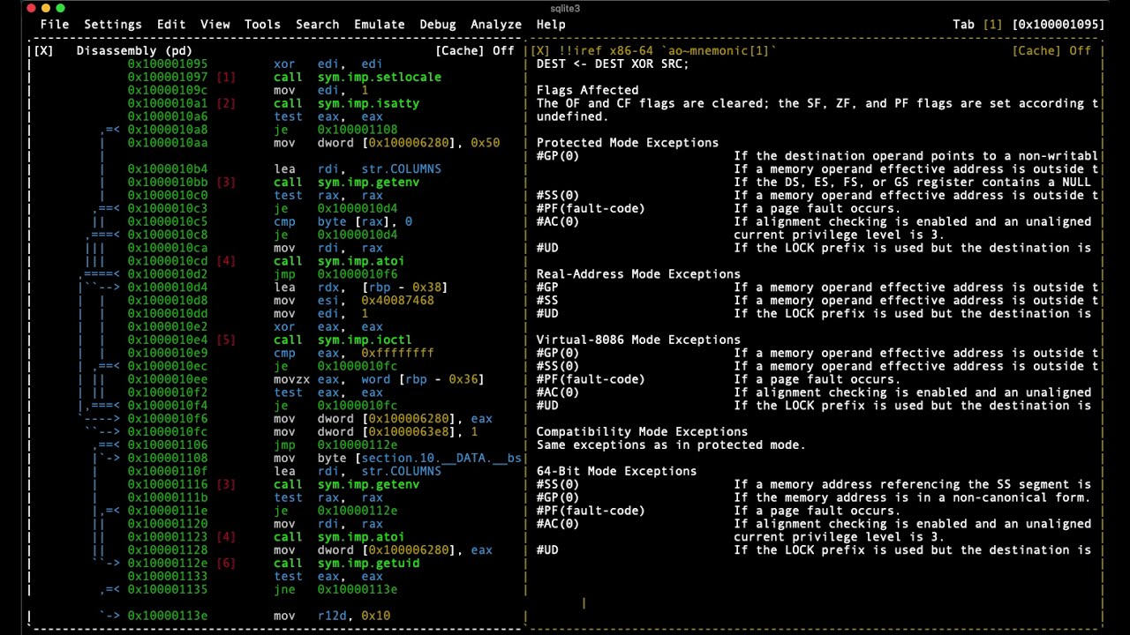Open the File menu
The width and height of the screenshot is (1130, 635).
pos(55,25)
